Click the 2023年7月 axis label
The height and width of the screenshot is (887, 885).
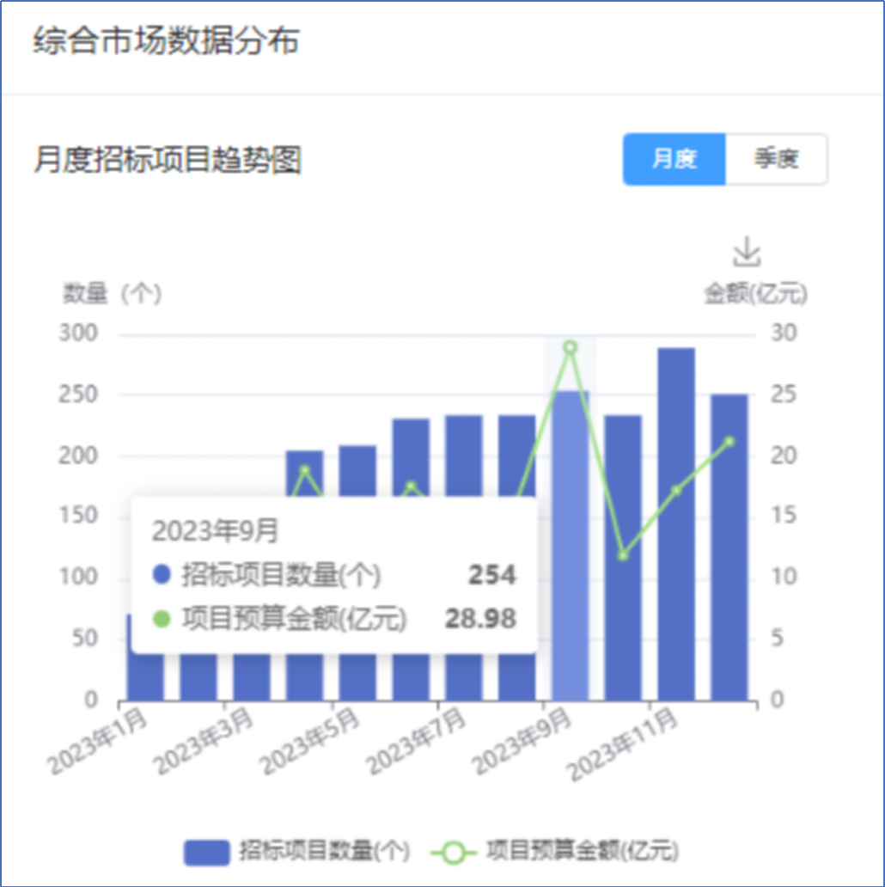[416, 742]
